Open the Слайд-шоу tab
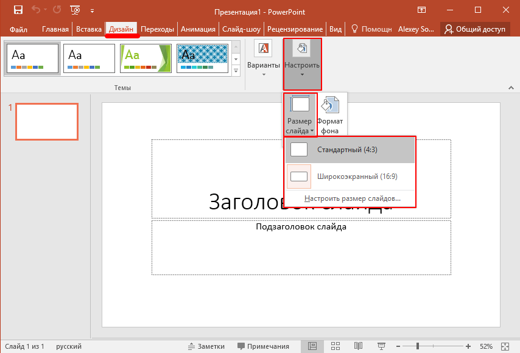This screenshot has height=353, width=520. pyautogui.click(x=241, y=29)
